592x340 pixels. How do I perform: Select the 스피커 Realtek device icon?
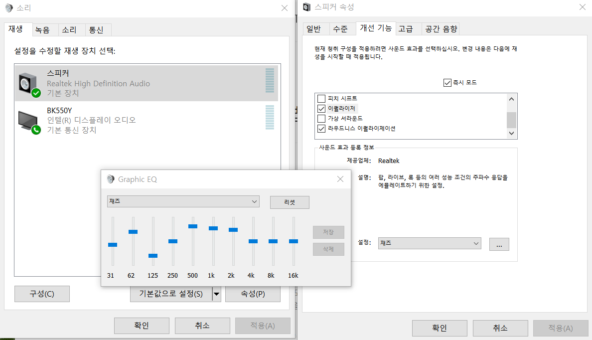point(29,84)
